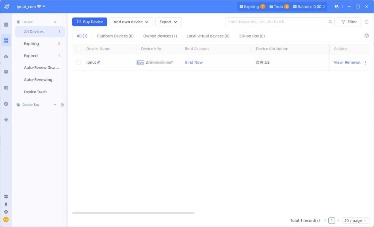Screen dimensions: 374x227
Task: Check the box for ipnut device row
Action: click(79, 62)
